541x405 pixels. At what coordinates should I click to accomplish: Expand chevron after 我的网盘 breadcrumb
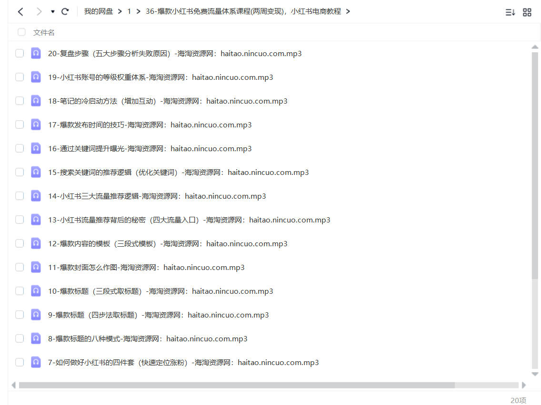tap(120, 11)
